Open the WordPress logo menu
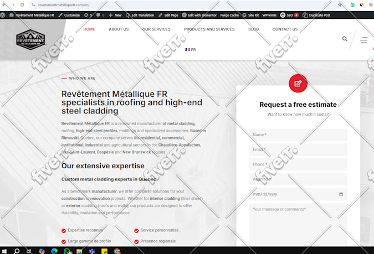Screen dimensions: 374x254 pos(3,15)
